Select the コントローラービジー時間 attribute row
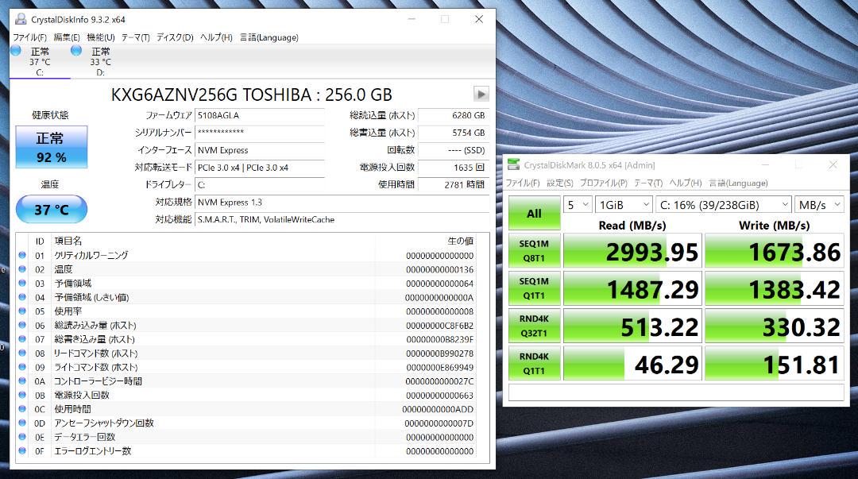858x479 pixels. (246, 381)
